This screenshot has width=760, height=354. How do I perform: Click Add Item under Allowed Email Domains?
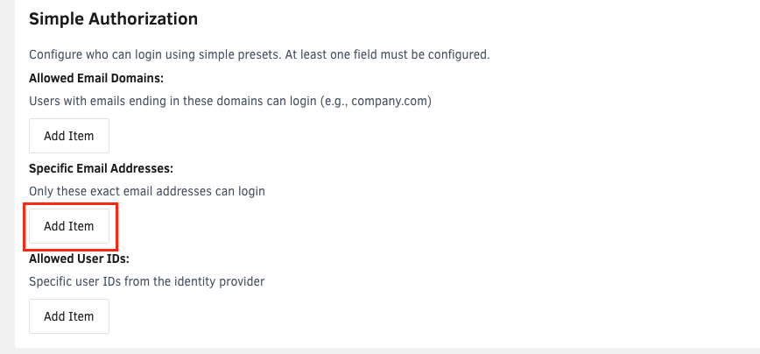tap(68, 136)
